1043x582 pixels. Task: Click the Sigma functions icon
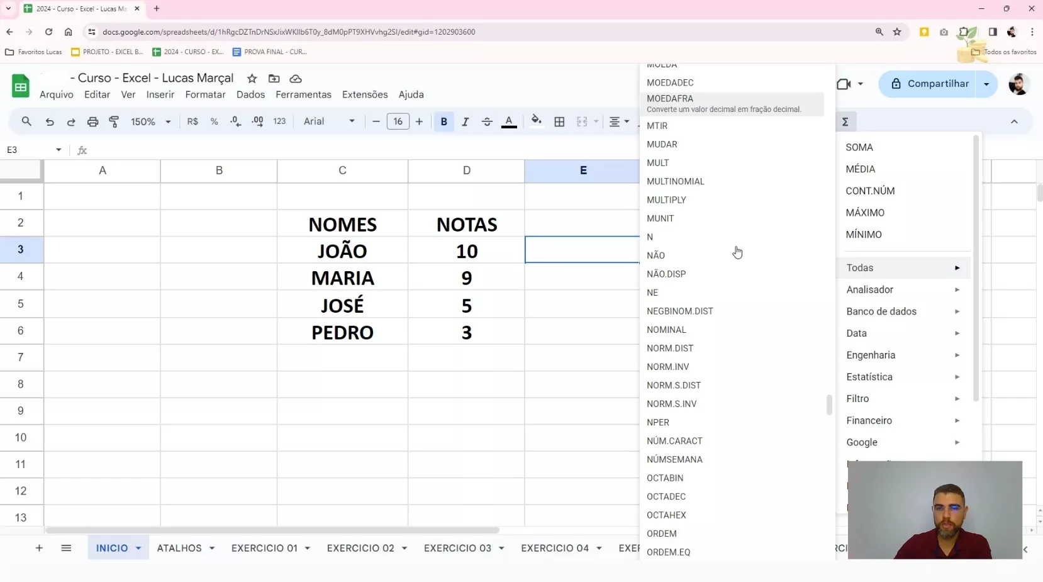(x=845, y=121)
